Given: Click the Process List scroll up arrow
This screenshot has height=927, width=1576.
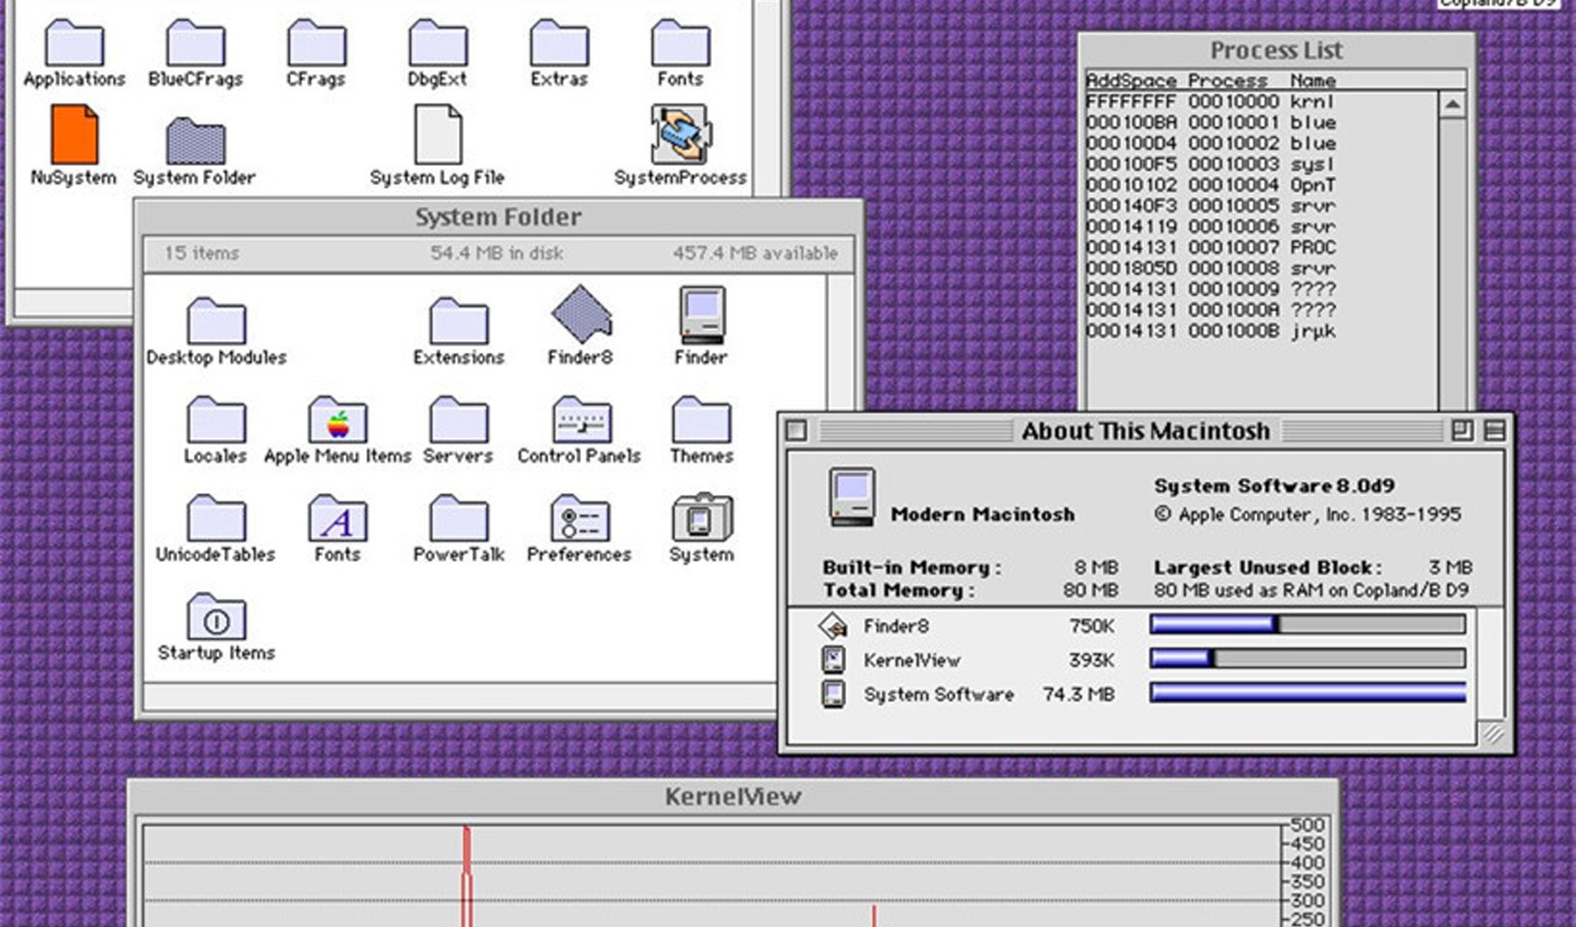Looking at the screenshot, I should [x=1452, y=104].
